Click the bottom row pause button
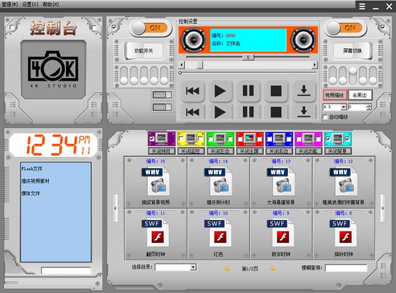The height and width of the screenshot is (293, 396). click(x=248, y=112)
